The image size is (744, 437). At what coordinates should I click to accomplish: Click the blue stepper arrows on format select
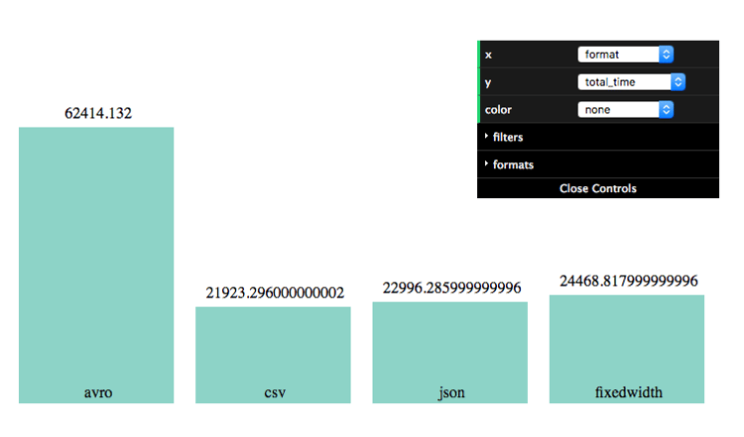click(x=667, y=55)
